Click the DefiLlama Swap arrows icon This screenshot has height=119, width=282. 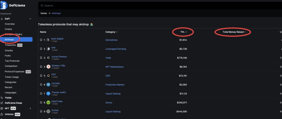point(2,103)
